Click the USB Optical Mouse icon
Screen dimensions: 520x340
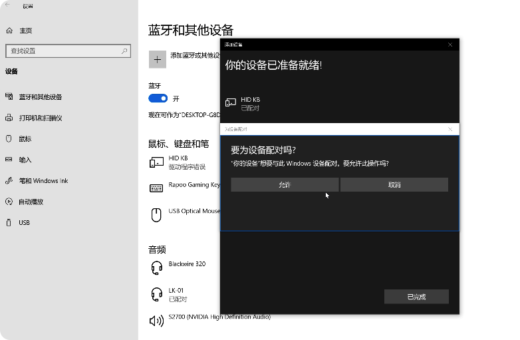point(156,215)
